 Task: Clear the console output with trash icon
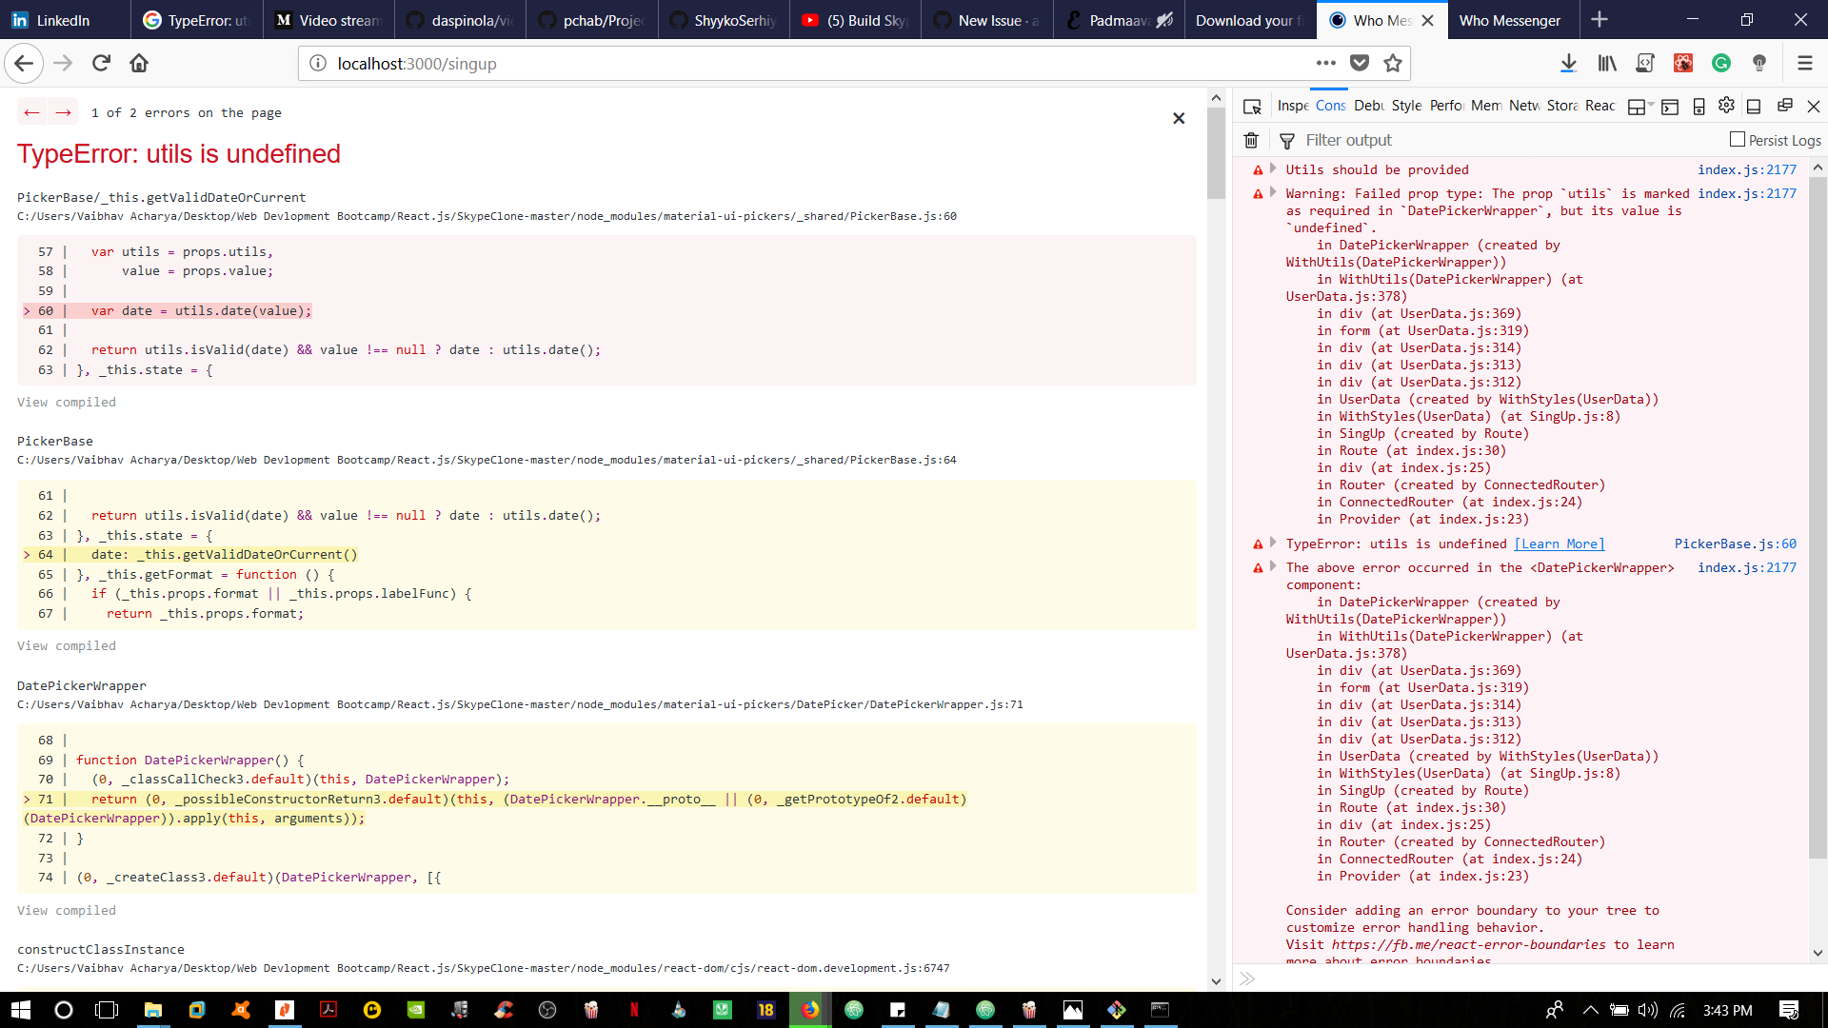tap(1251, 140)
